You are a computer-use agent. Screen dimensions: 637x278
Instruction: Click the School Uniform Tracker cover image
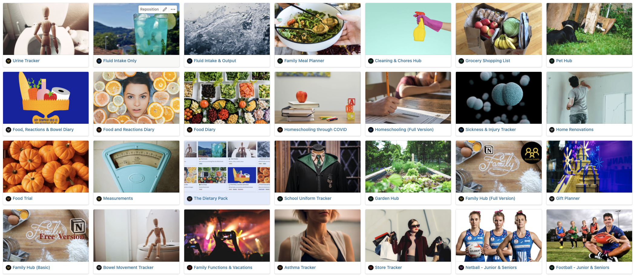pyautogui.click(x=318, y=167)
